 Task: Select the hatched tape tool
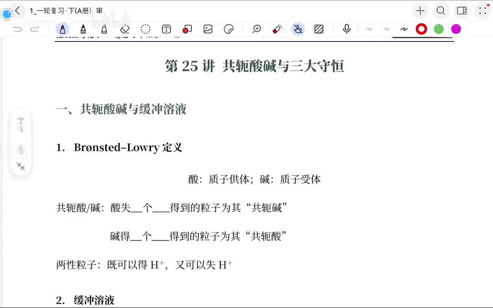click(319, 29)
